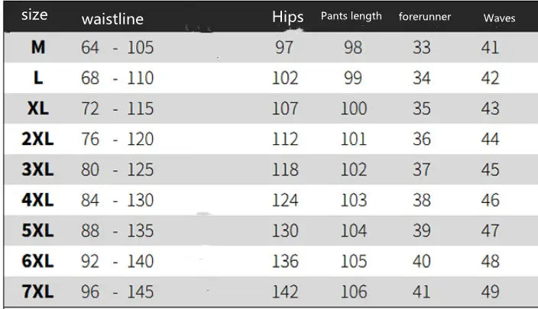
Task: Select the L size row label
Action: [38, 78]
